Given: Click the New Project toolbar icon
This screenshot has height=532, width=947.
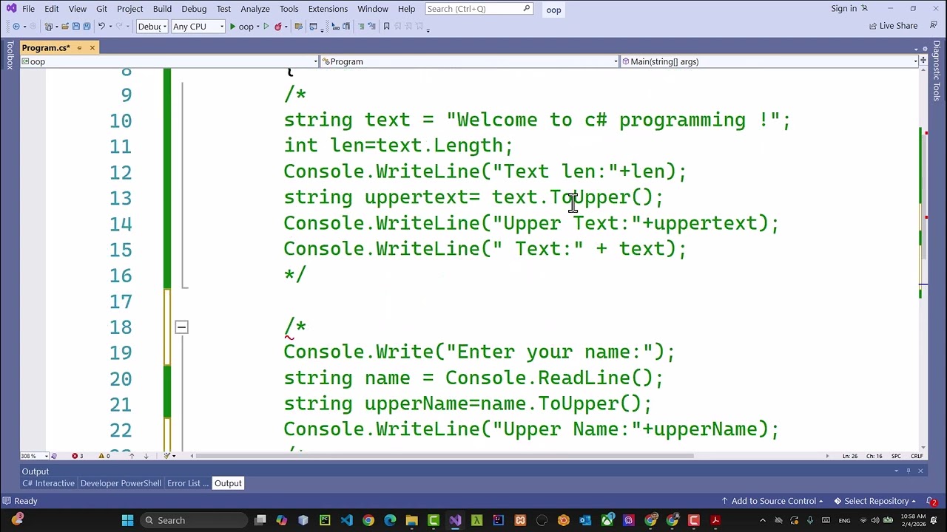Looking at the screenshot, I should click(50, 27).
